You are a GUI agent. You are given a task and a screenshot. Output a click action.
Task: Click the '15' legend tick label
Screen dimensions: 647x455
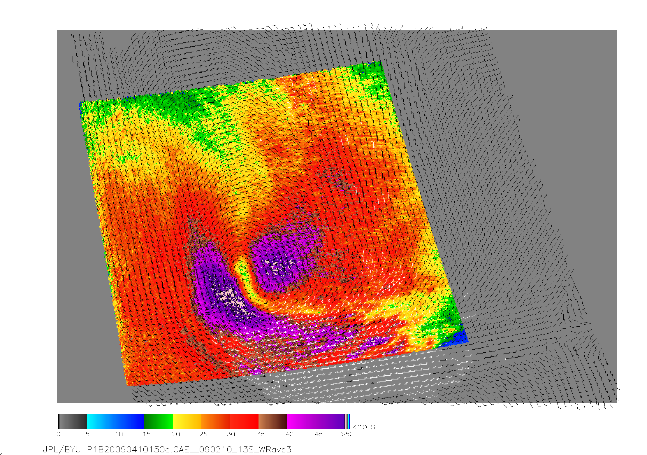pos(147,434)
